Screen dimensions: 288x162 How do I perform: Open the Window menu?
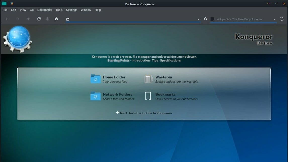86,10
